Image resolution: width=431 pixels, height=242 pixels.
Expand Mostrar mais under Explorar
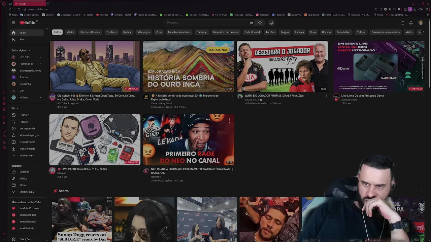point(27,192)
